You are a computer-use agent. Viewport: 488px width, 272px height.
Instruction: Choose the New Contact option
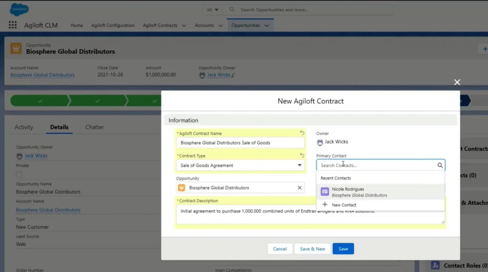point(380,205)
